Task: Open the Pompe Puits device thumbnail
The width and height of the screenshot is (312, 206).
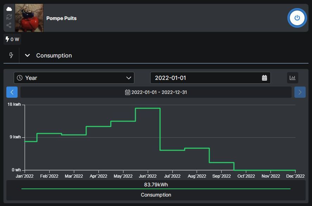Action: click(29, 18)
